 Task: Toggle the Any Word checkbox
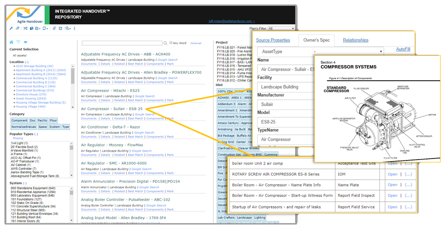(171, 43)
